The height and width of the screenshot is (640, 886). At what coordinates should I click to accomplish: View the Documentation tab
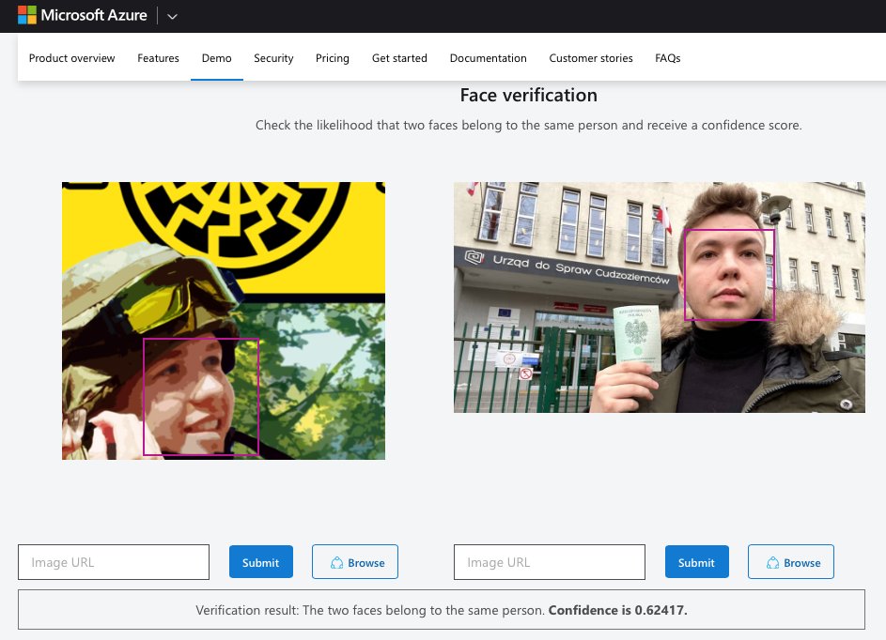pos(489,58)
